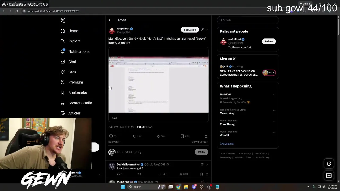Open floating Grok button

coord(329,164)
